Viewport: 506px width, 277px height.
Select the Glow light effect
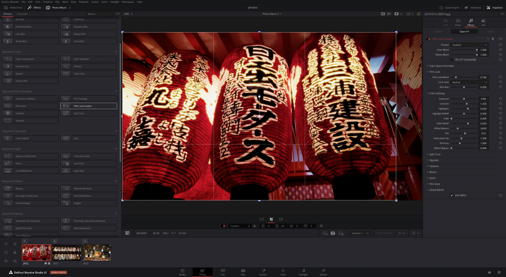click(x=30, y=163)
